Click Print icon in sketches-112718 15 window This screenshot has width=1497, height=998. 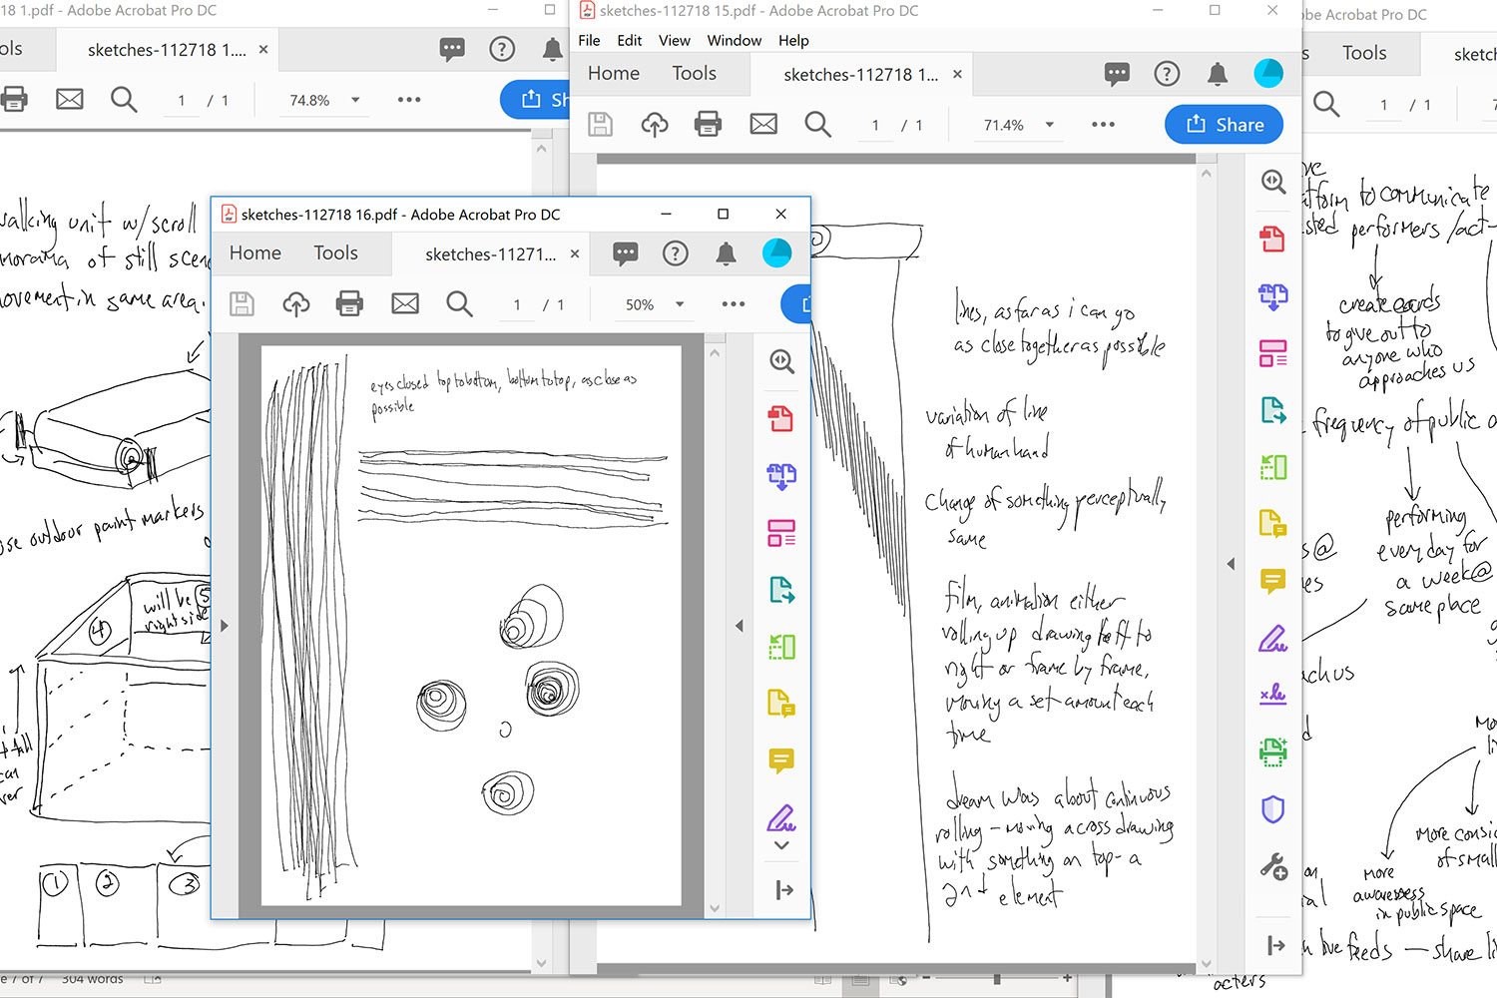[708, 124]
